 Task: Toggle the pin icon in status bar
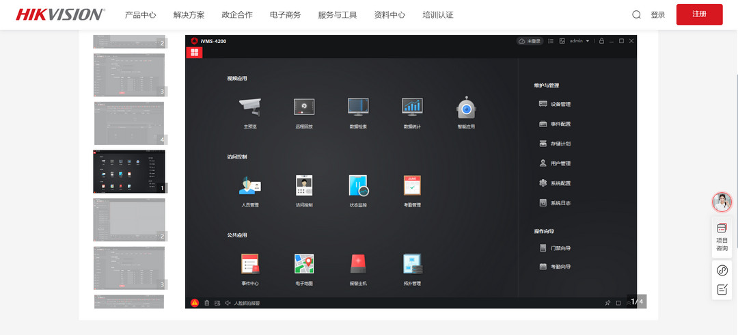607,303
